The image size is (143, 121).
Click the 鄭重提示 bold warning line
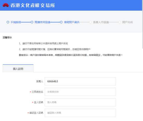[71, 55]
